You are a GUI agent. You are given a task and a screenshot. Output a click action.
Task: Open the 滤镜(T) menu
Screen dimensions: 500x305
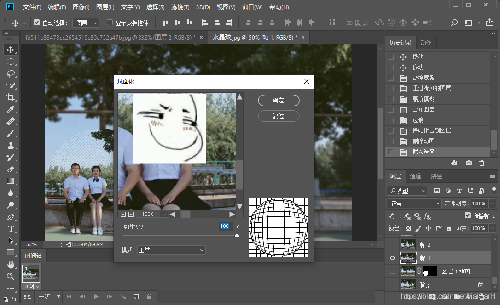[x=180, y=7]
